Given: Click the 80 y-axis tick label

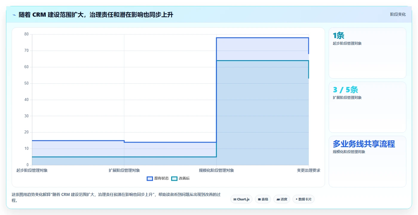Looking at the screenshot, I should point(27,34).
